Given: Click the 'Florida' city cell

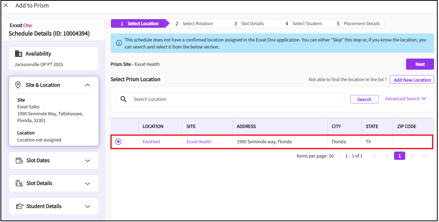Looking at the screenshot, I should [339, 142].
